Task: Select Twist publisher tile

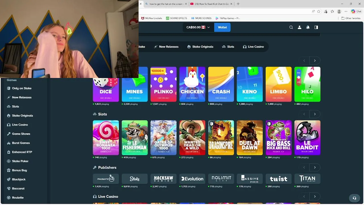Action: pos(278,179)
